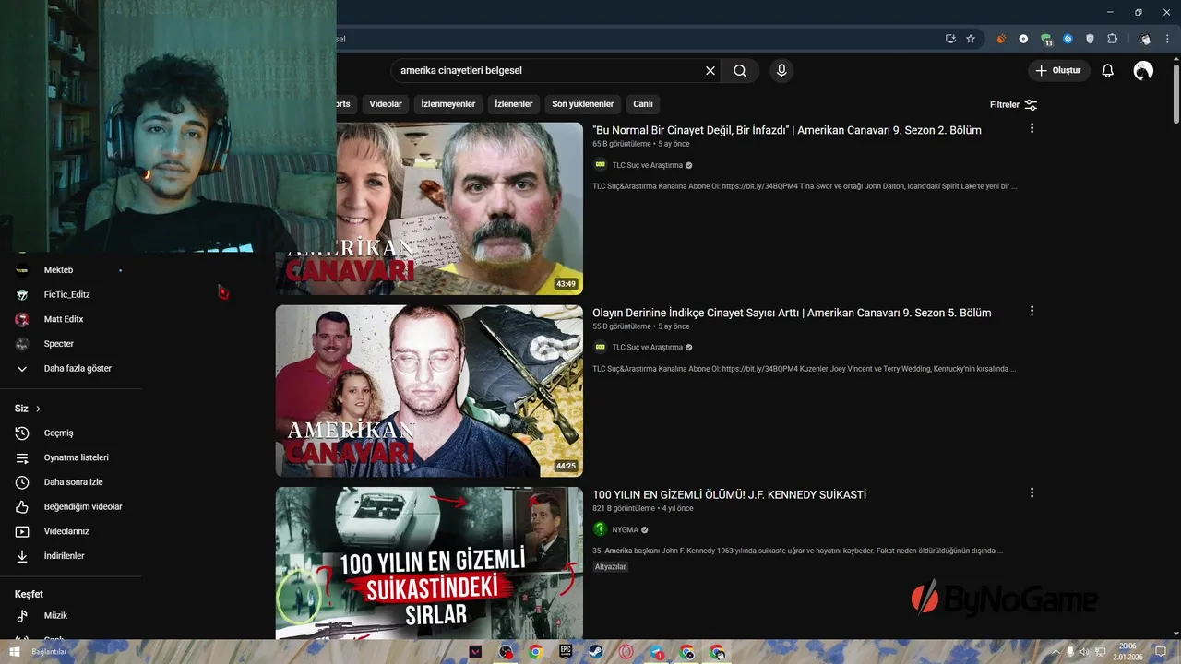Screen dimensions: 1181x664
Task: Select the Canlı filter chip
Action: 643,104
